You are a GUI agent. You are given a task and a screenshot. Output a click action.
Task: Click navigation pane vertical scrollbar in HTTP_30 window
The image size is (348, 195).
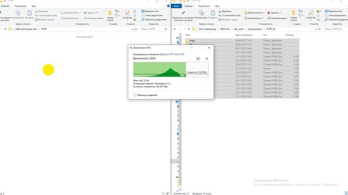[180, 110]
